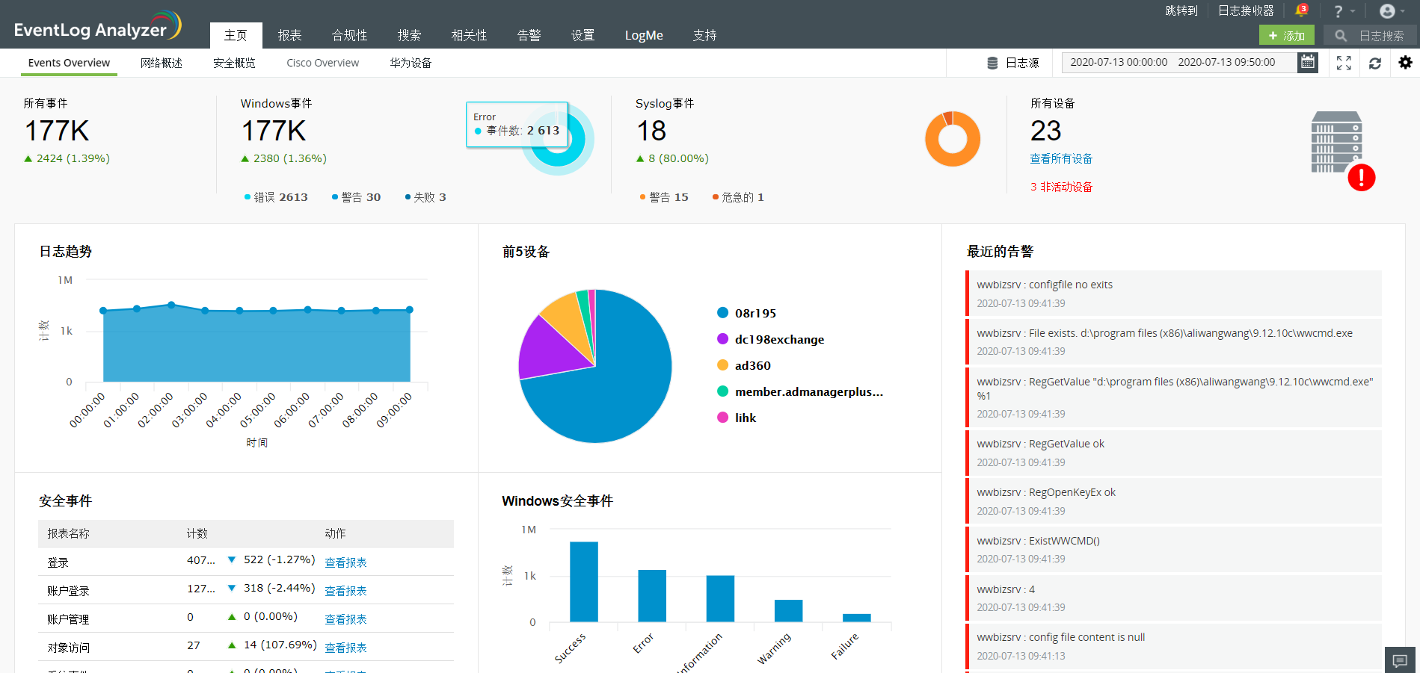This screenshot has width=1420, height=673.
Task: Open dashboard settings gear
Action: tap(1406, 63)
